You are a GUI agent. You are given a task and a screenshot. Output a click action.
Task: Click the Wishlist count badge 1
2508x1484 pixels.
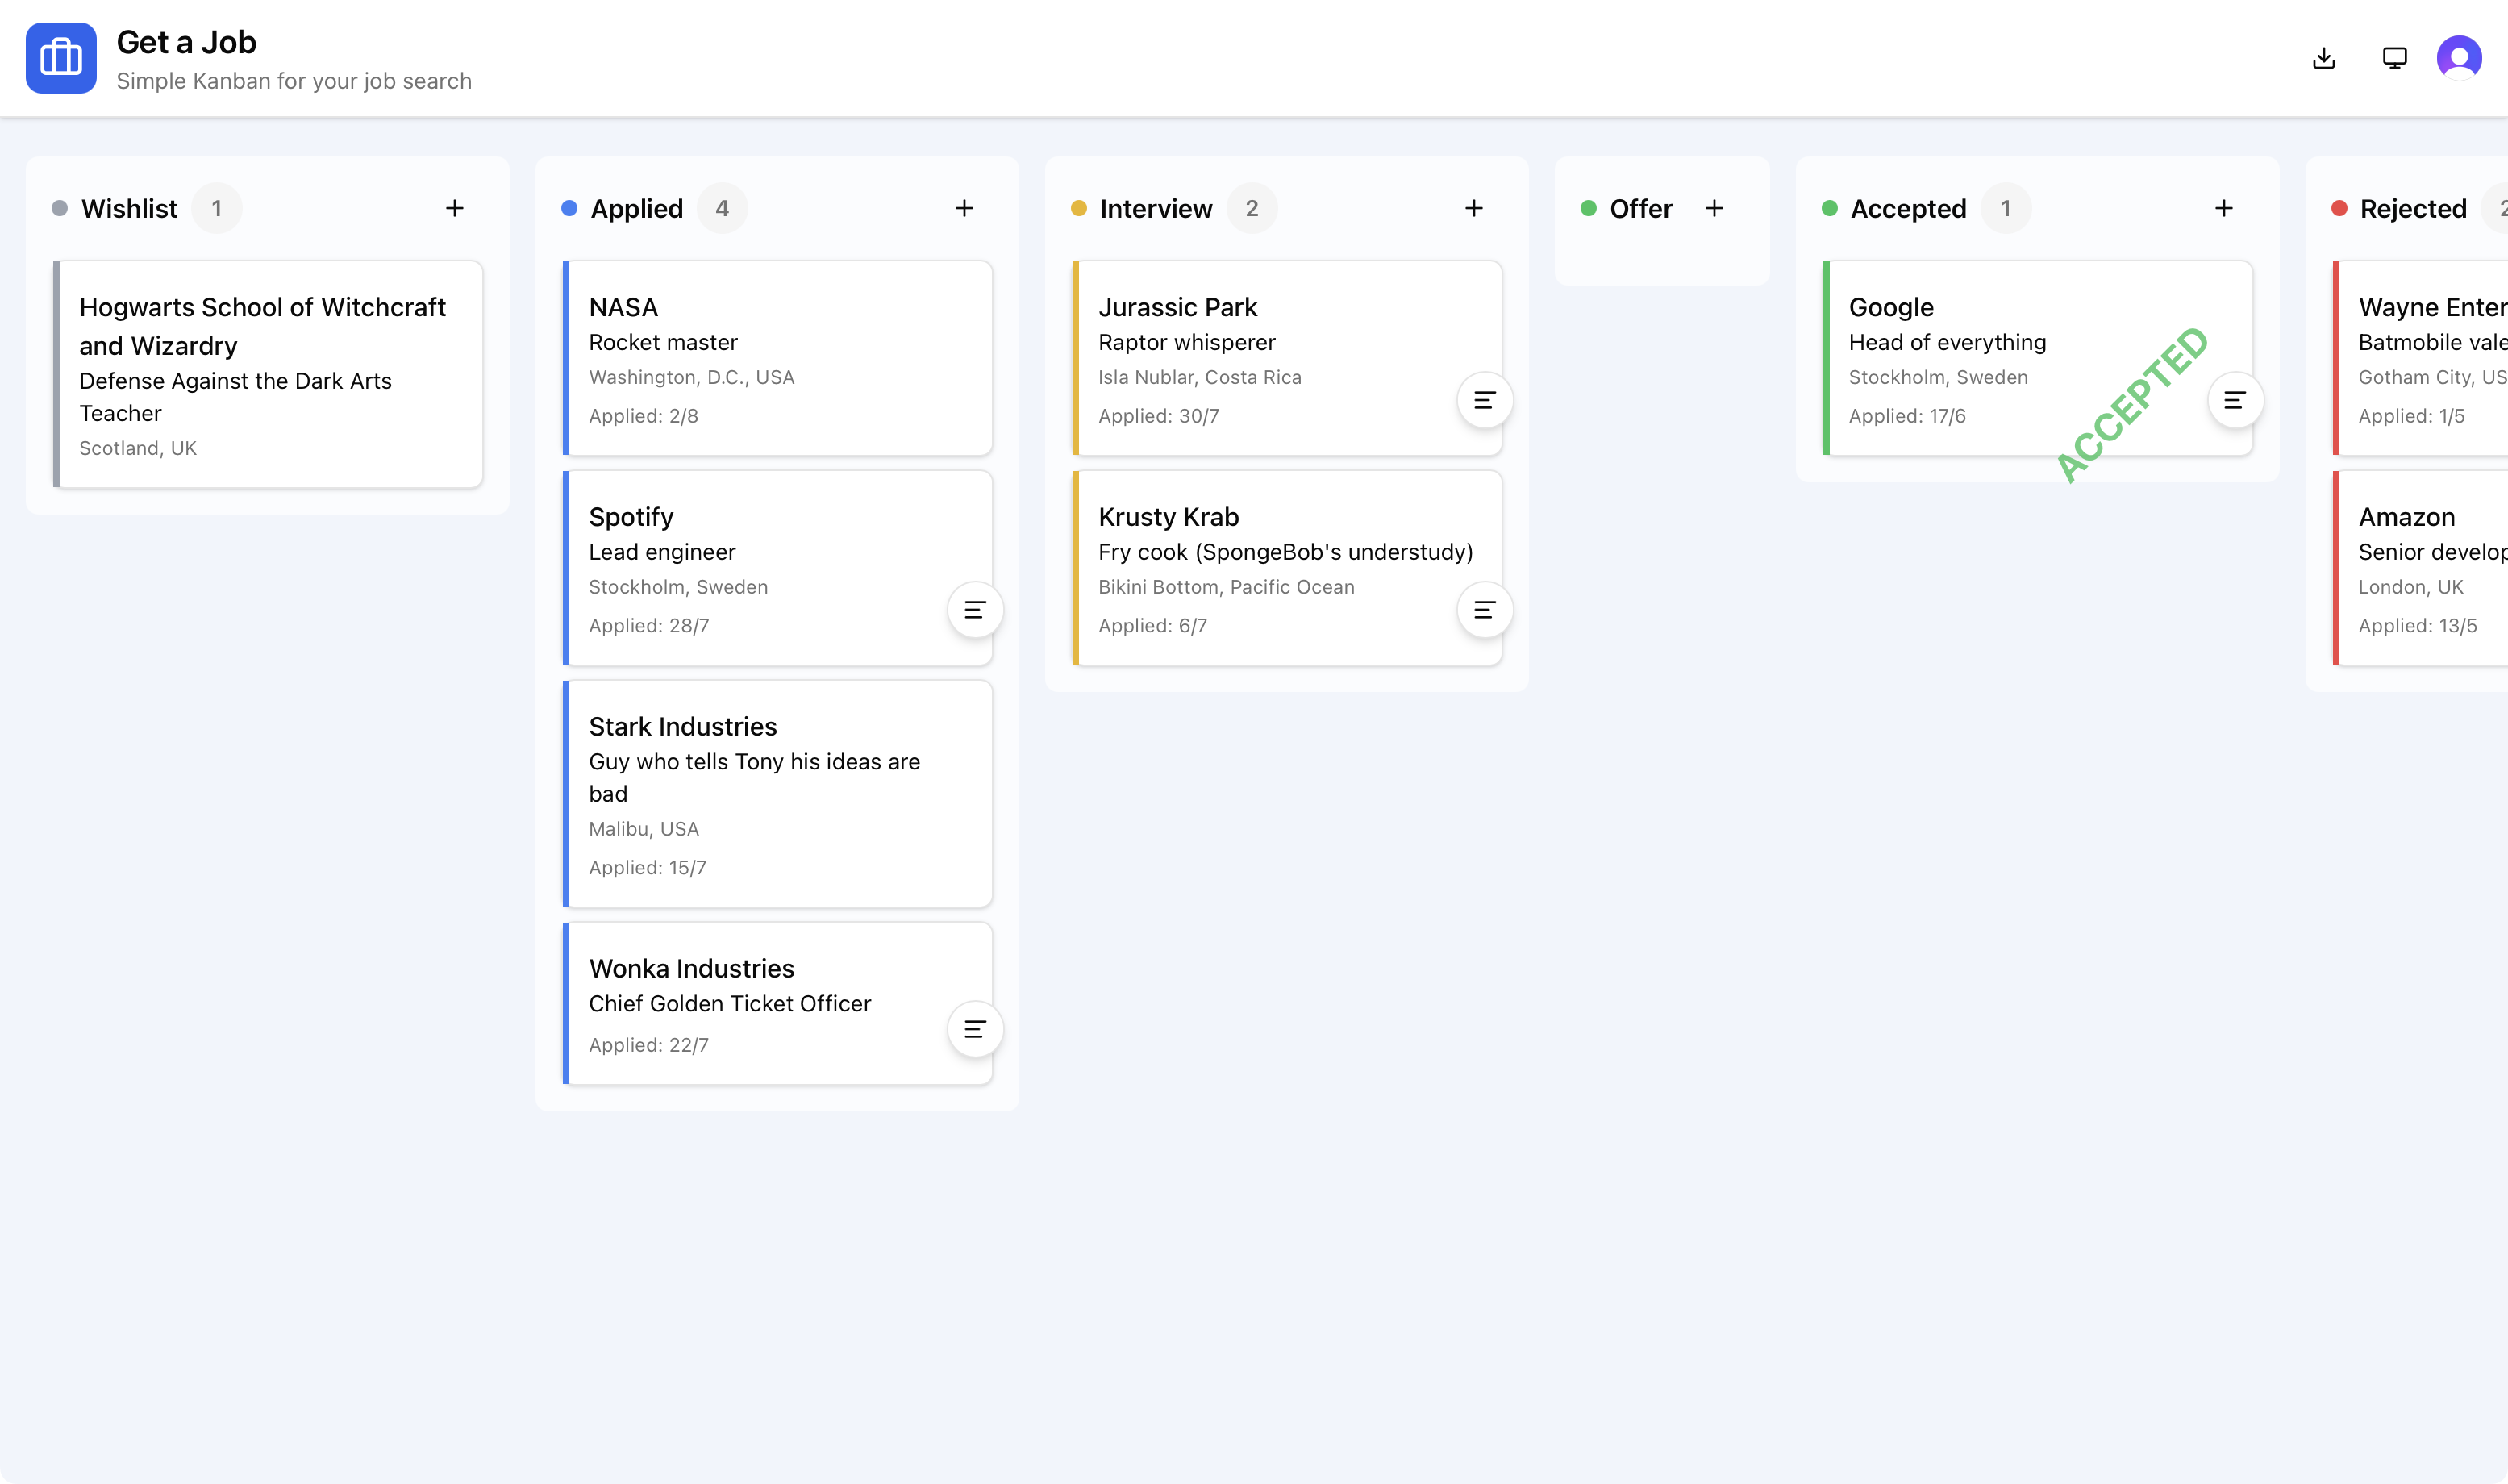click(217, 208)
